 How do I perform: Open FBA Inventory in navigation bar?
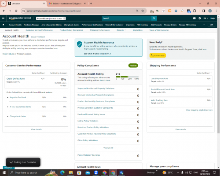(143, 25)
